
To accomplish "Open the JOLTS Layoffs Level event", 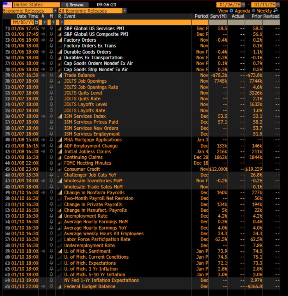I will pyautogui.click(x=85, y=104).
